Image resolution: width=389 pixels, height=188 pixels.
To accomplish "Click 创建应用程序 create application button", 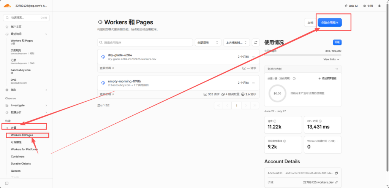I will [330, 22].
